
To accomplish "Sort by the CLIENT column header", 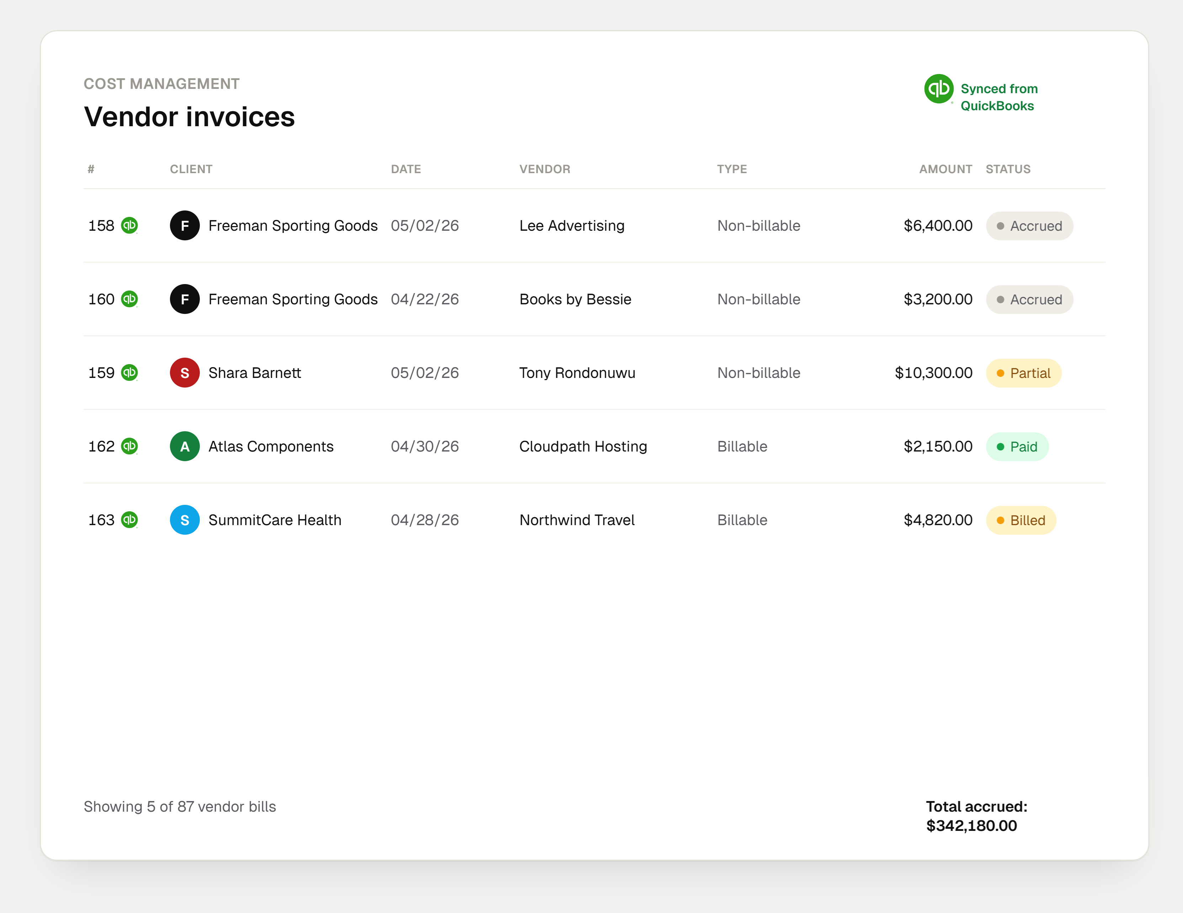I will click(x=191, y=169).
